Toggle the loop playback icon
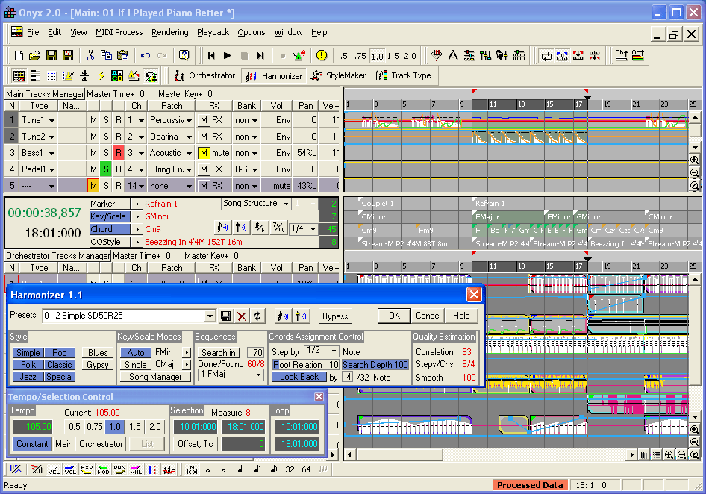 546,56
